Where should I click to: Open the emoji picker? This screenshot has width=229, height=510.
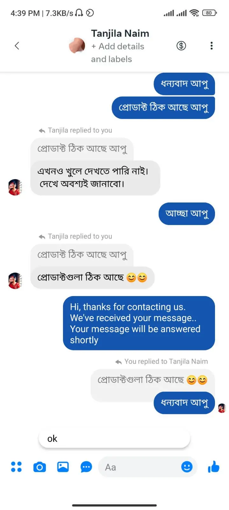coord(187,467)
